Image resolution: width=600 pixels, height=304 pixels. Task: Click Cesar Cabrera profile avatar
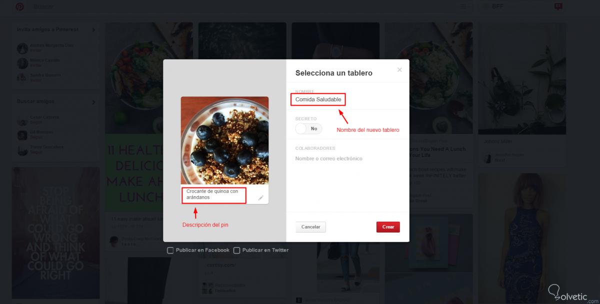[22, 120]
